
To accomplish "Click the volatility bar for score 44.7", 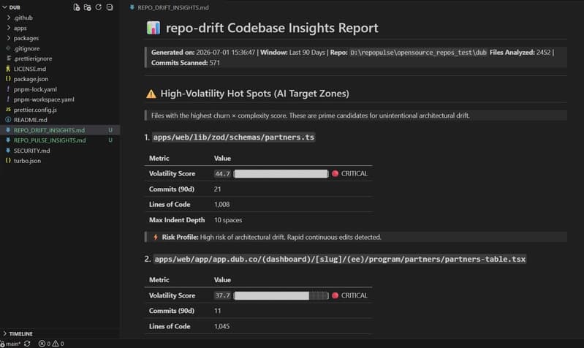I will [x=281, y=173].
